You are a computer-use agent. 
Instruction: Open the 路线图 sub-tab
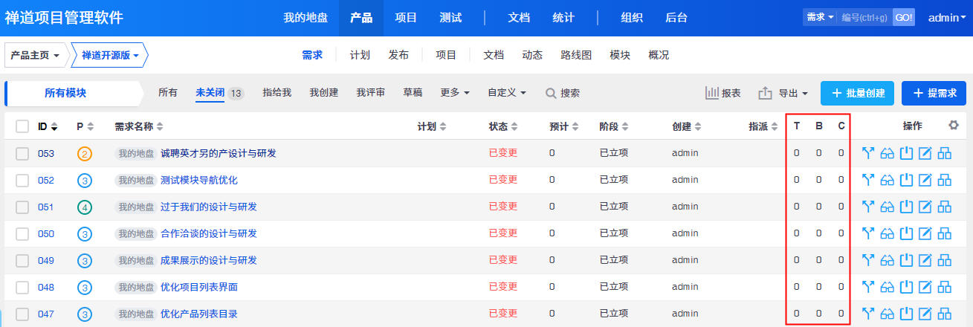(x=576, y=55)
